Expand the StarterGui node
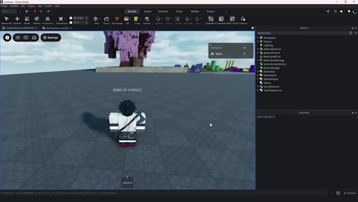 click(258, 72)
